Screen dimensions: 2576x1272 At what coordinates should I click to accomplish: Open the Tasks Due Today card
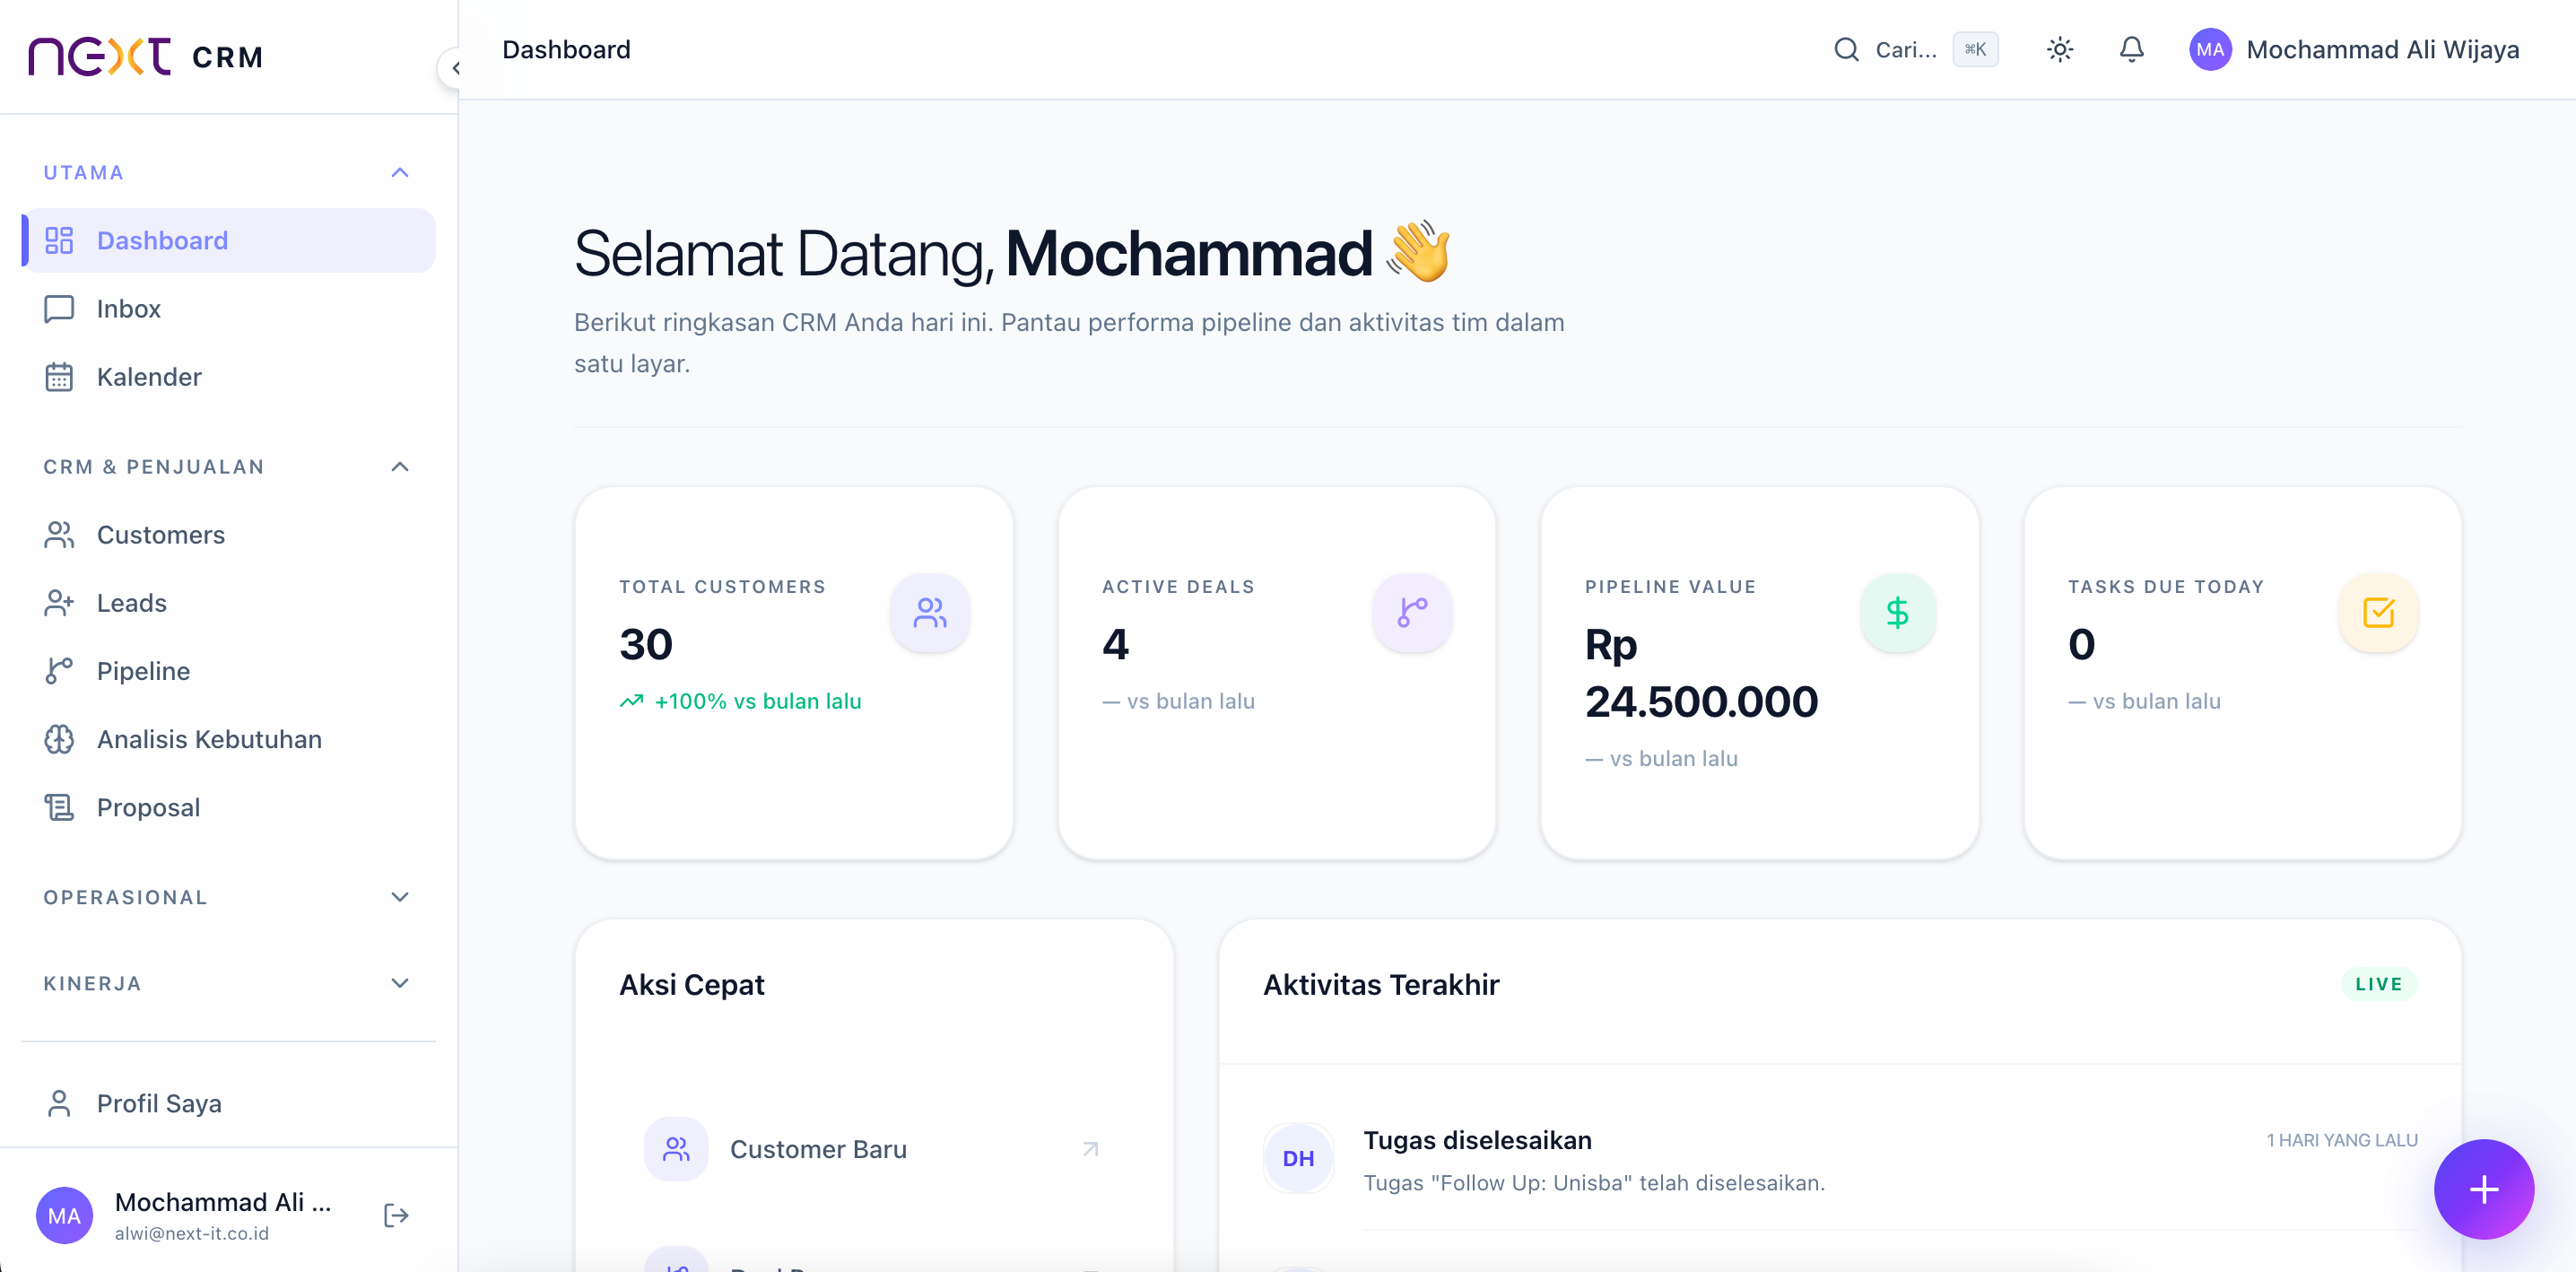tap(2242, 672)
